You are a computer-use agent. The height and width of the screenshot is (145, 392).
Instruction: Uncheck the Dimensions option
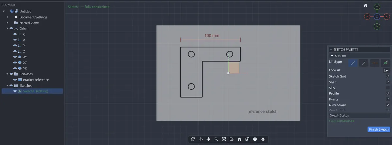click(x=388, y=105)
